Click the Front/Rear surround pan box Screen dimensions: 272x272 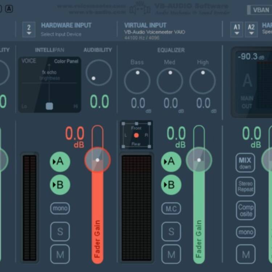136,135
